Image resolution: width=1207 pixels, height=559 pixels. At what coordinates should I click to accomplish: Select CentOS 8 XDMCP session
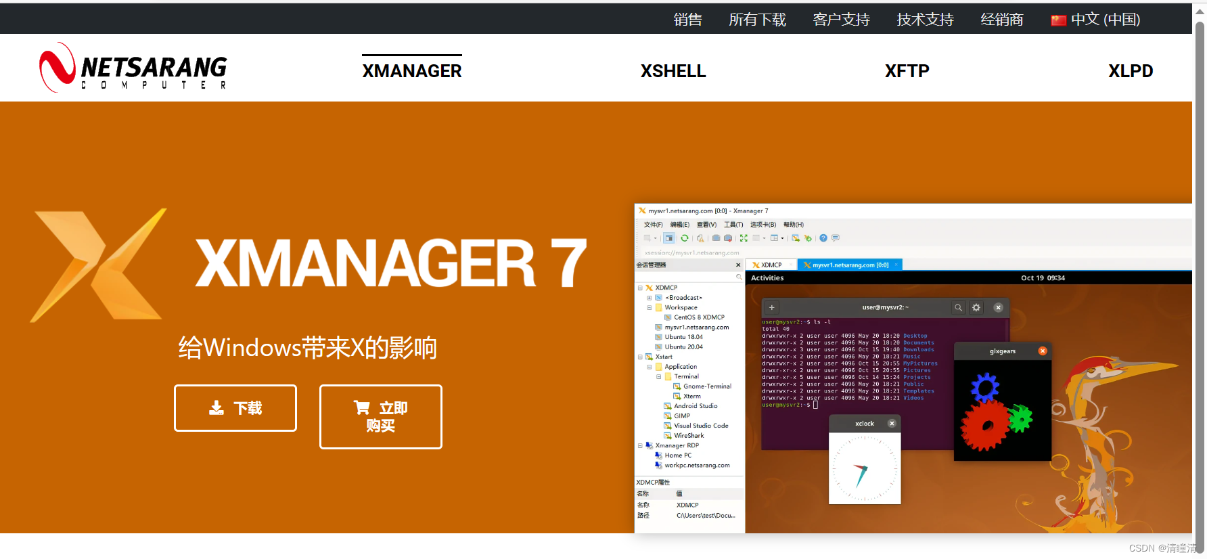pyautogui.click(x=695, y=317)
